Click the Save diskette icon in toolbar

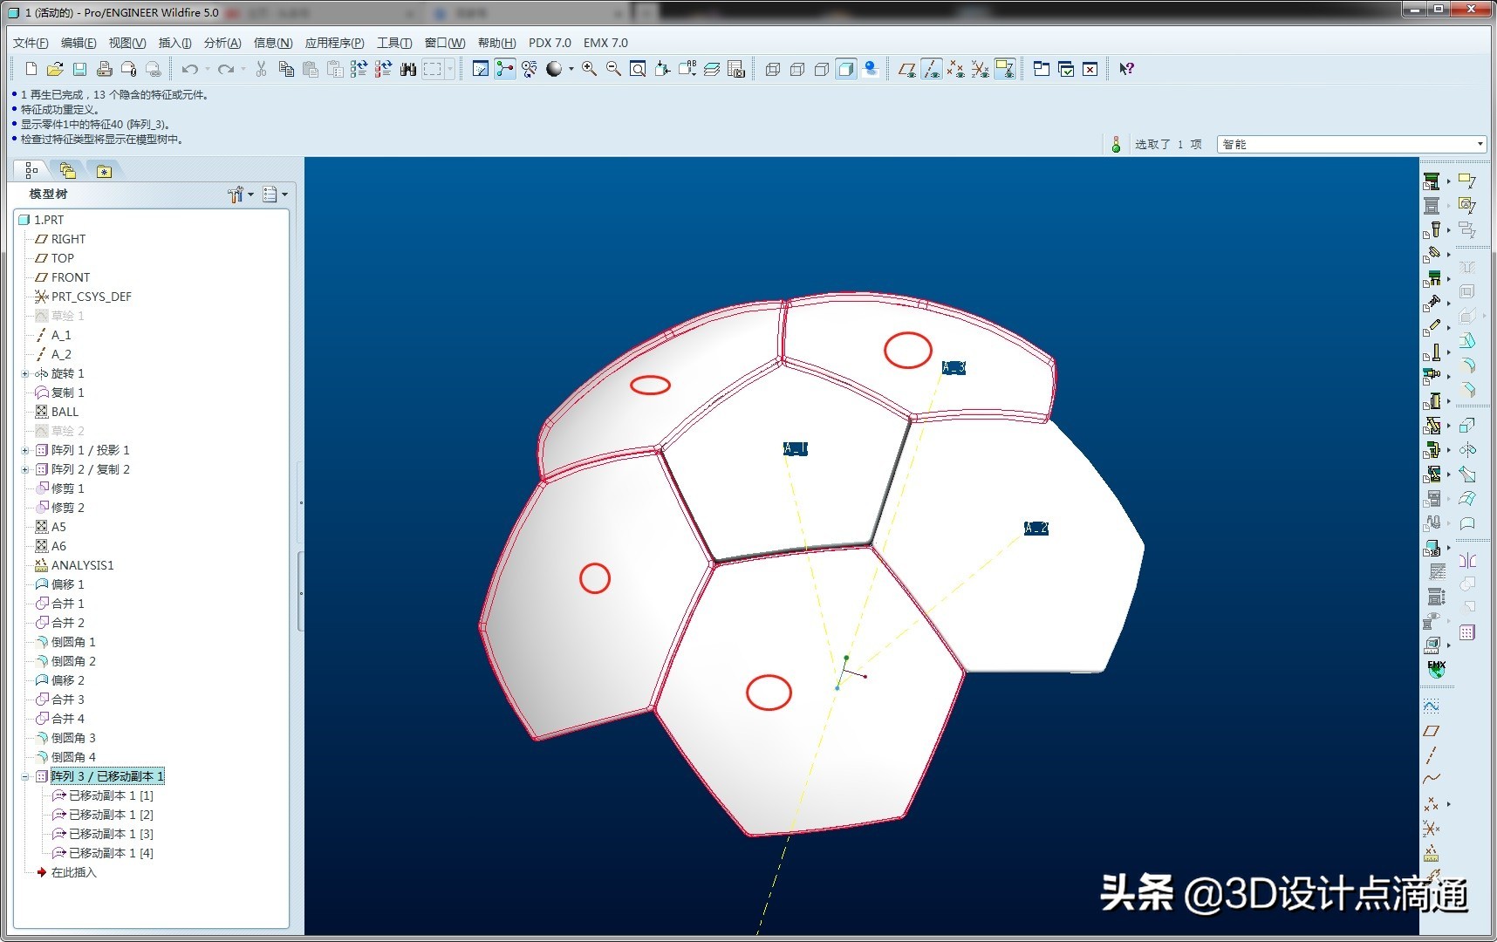point(79,69)
